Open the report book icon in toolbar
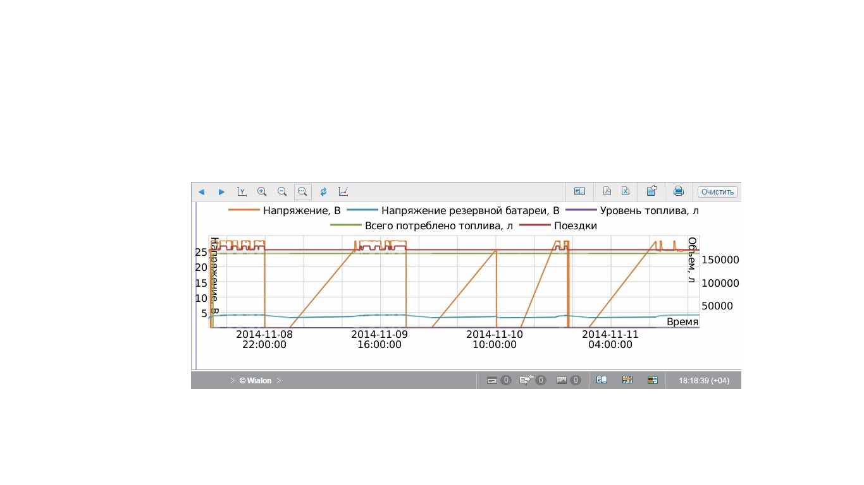Viewport: 864px width, 485px height. [579, 191]
